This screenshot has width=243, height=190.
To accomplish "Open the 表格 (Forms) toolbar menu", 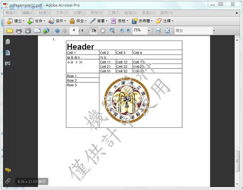I will point(120,21).
